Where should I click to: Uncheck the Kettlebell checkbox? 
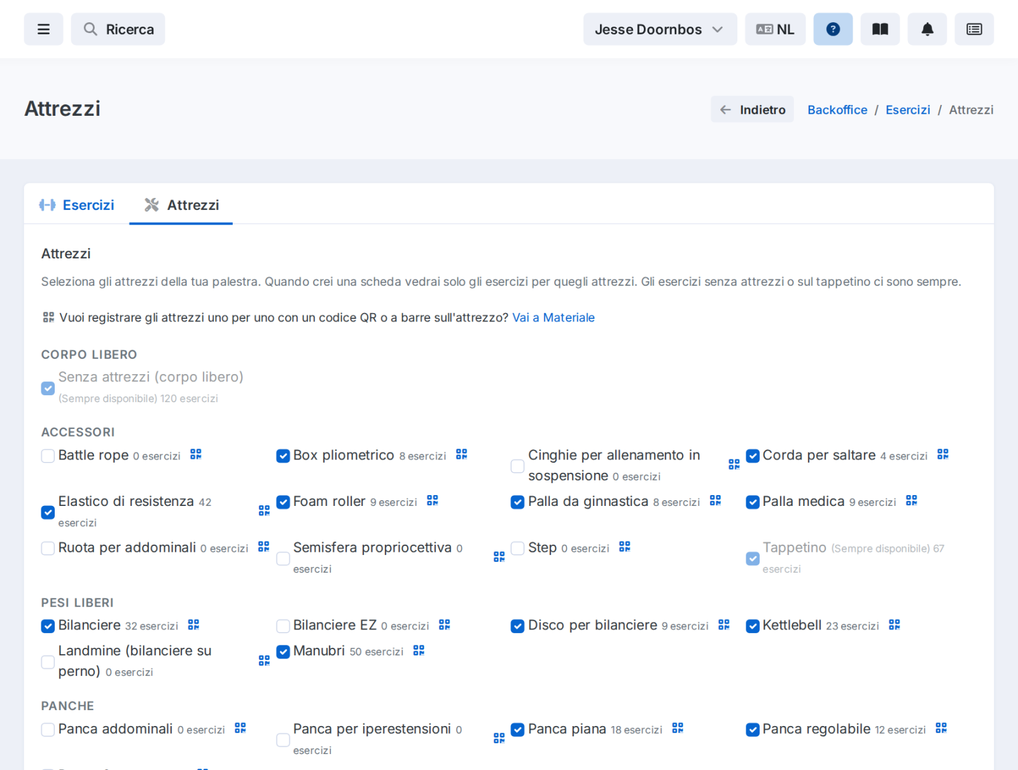(753, 626)
